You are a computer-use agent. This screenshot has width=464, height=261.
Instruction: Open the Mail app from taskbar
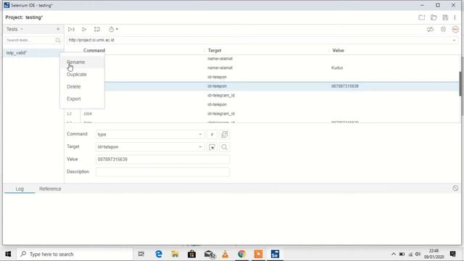tap(209, 254)
